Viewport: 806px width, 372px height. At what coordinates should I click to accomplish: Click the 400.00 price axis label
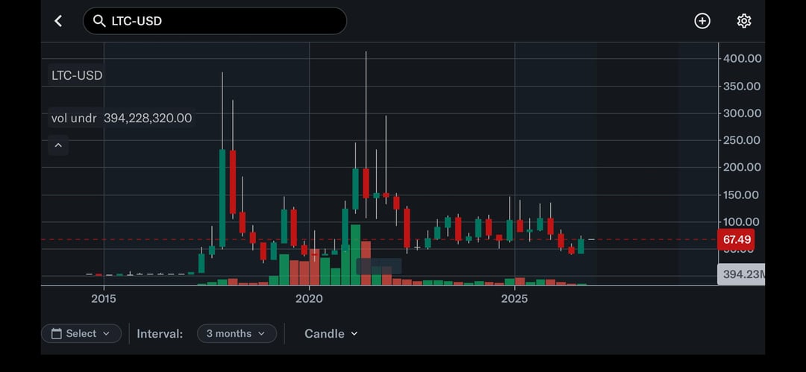(743, 59)
